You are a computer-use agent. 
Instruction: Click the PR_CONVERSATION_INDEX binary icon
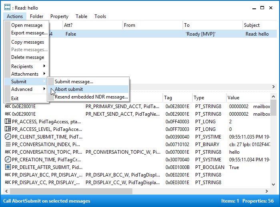point(8,144)
